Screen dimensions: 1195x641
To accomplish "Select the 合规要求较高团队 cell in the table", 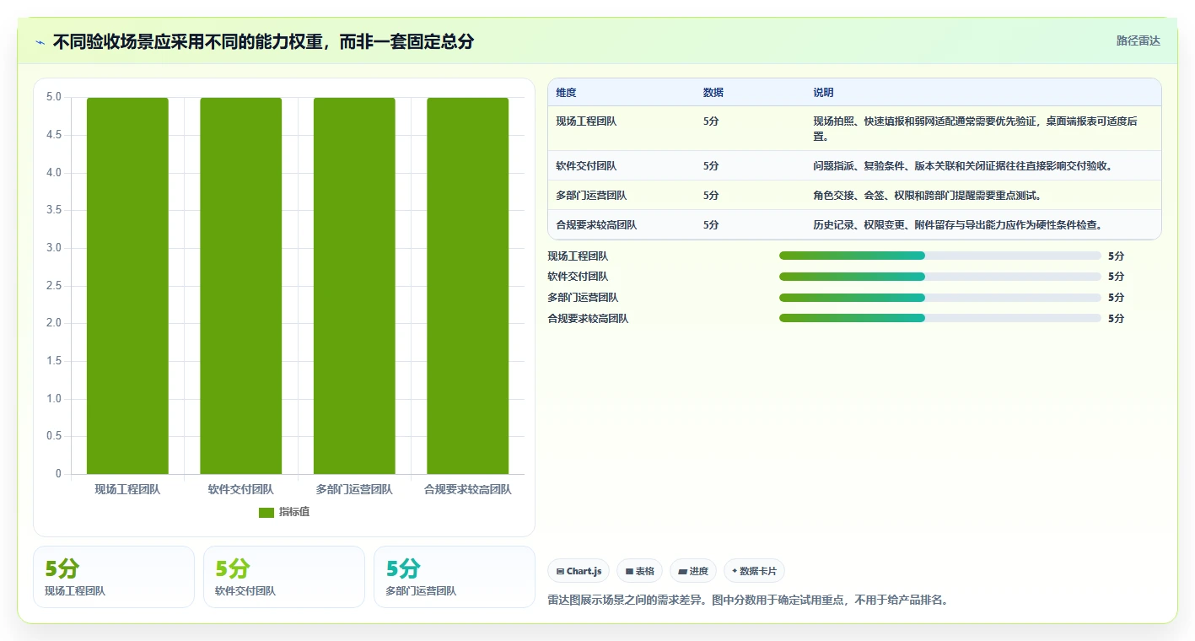I will (596, 225).
